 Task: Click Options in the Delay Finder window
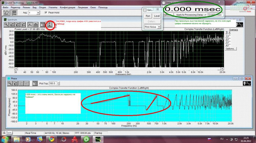click(167, 15)
